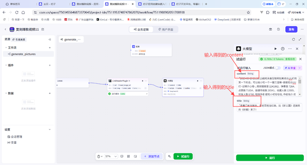
Task: Toggle the JSON模式 switch
Action: tap(278, 68)
